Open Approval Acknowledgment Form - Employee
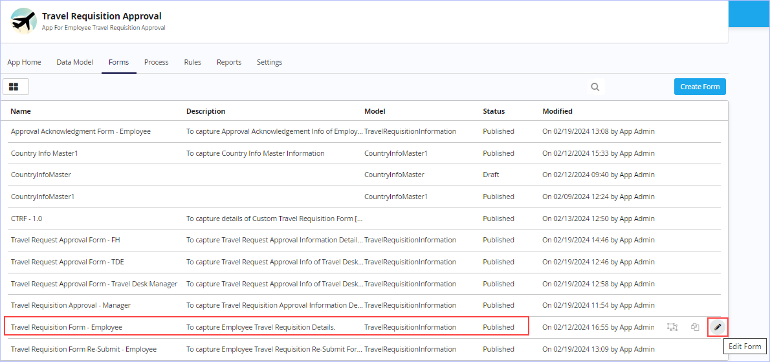The image size is (770, 362). point(80,131)
